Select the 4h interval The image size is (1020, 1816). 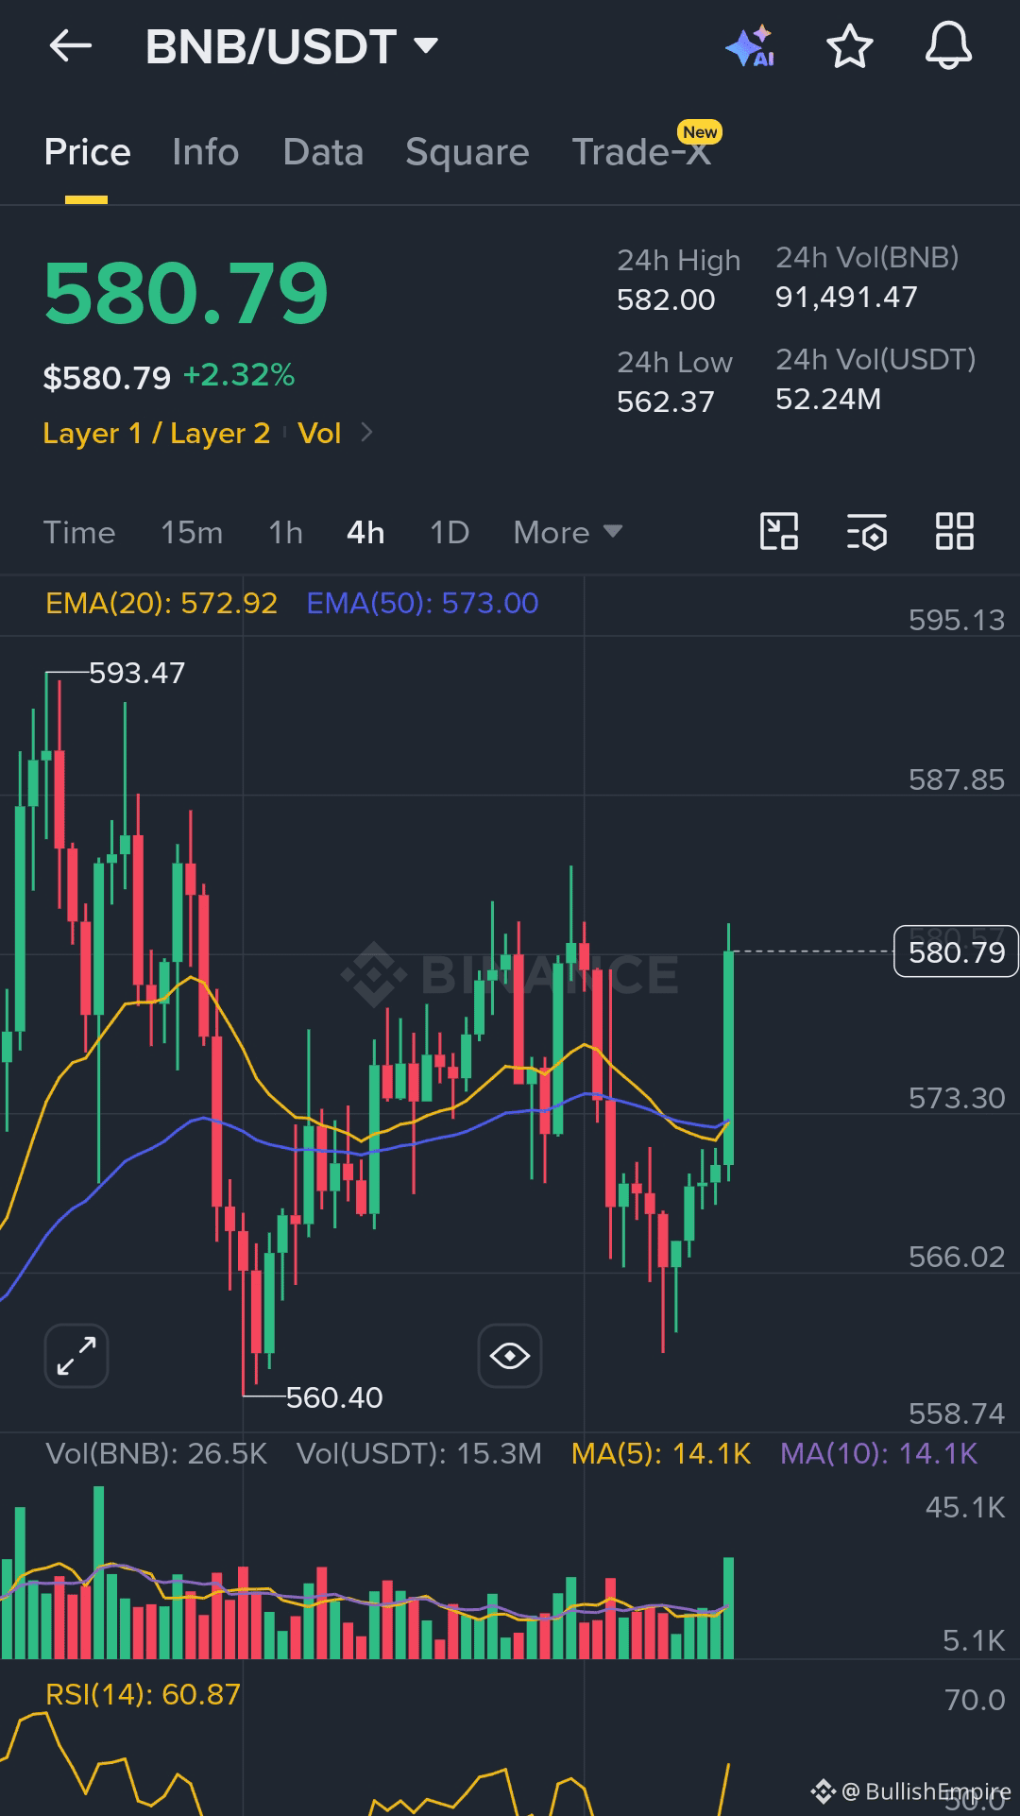pyautogui.click(x=365, y=532)
